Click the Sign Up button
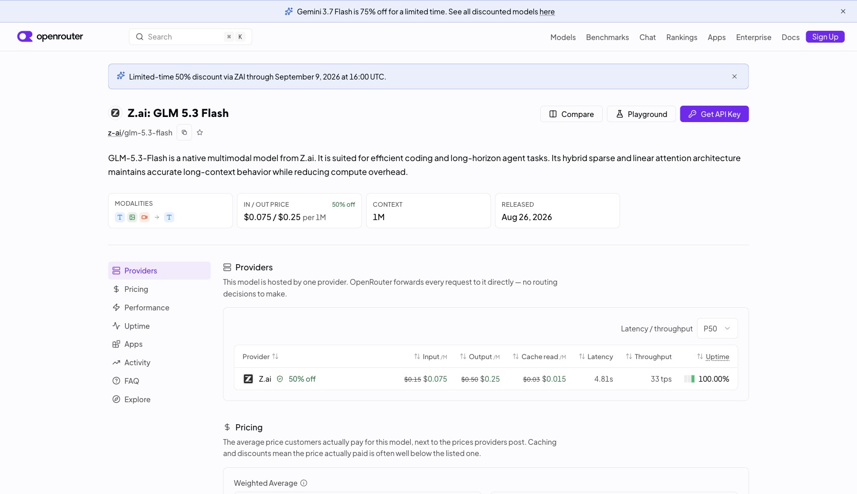 tap(825, 37)
